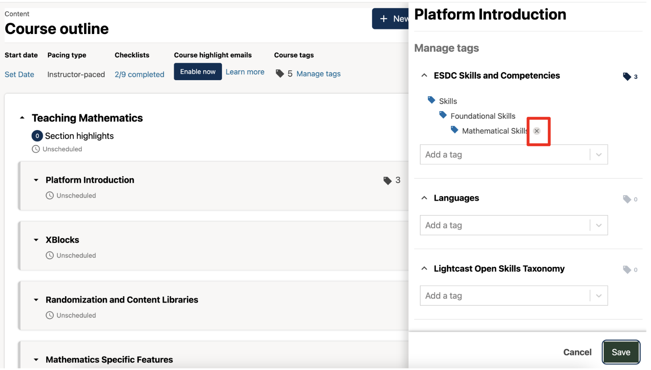Click the ESDC tag count icon

click(x=626, y=77)
